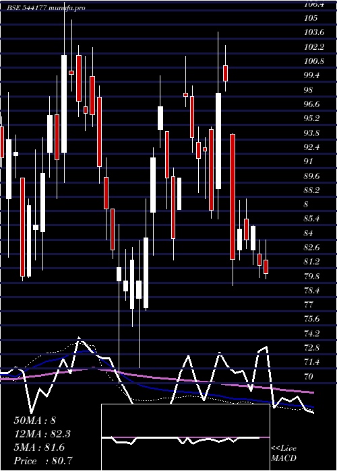Click the 78.4 price axis label
Viewport: 337px width, 471px height.
tap(311, 291)
